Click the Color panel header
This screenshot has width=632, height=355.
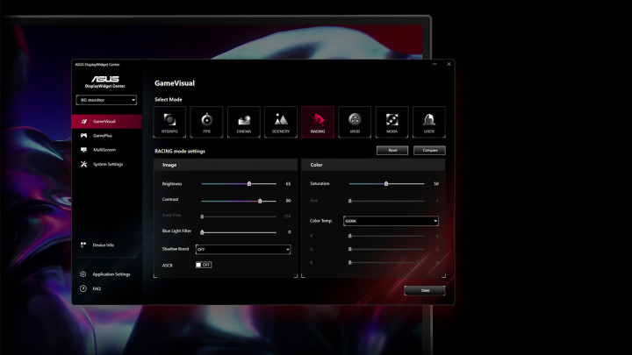click(x=374, y=165)
